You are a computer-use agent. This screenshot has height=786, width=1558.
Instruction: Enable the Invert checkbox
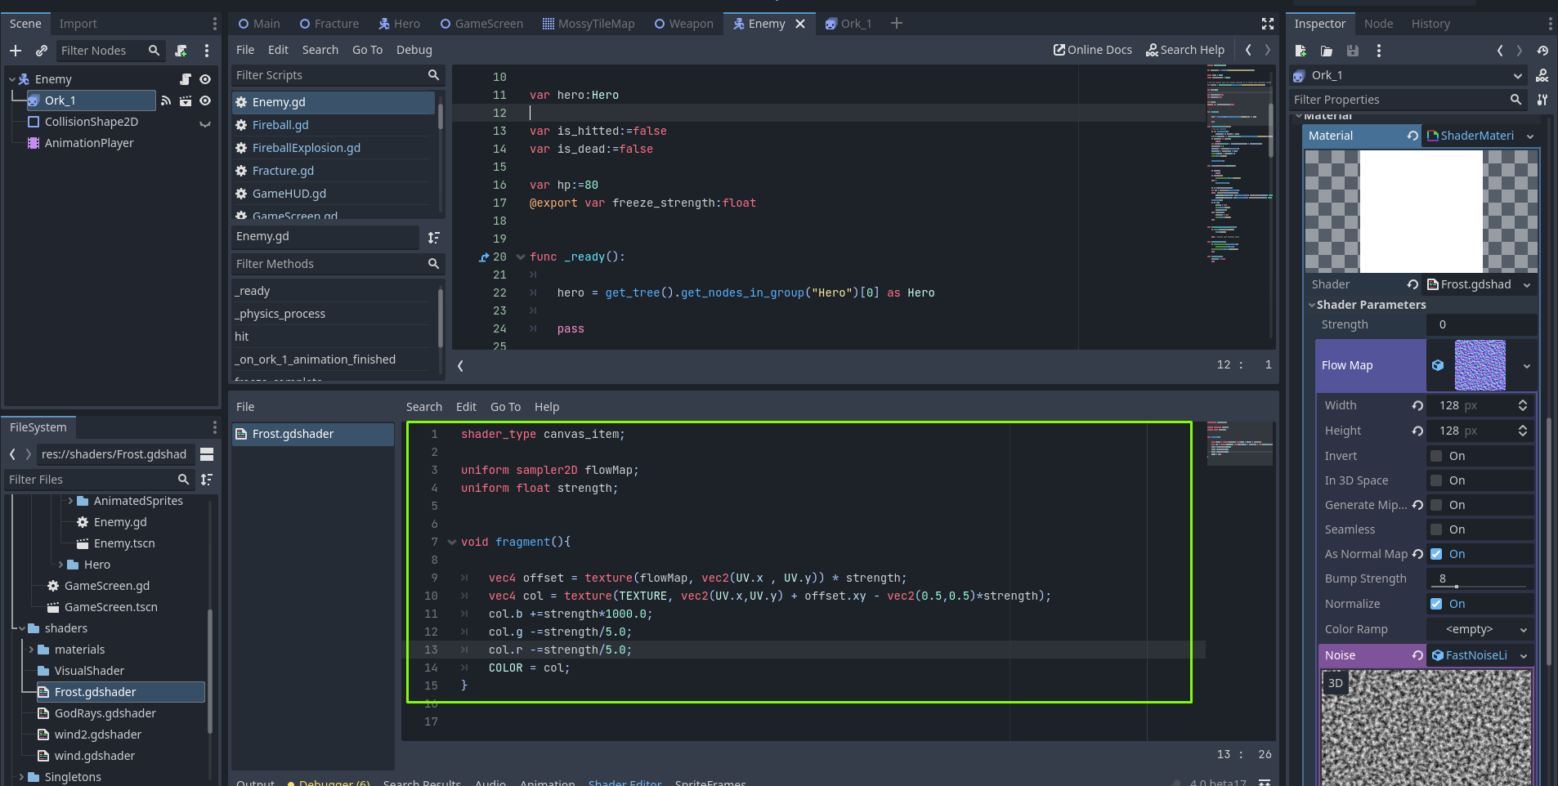[x=1436, y=456]
